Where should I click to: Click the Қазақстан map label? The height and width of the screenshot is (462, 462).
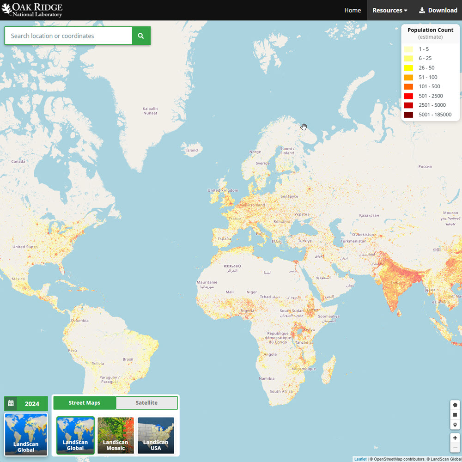click(369, 215)
